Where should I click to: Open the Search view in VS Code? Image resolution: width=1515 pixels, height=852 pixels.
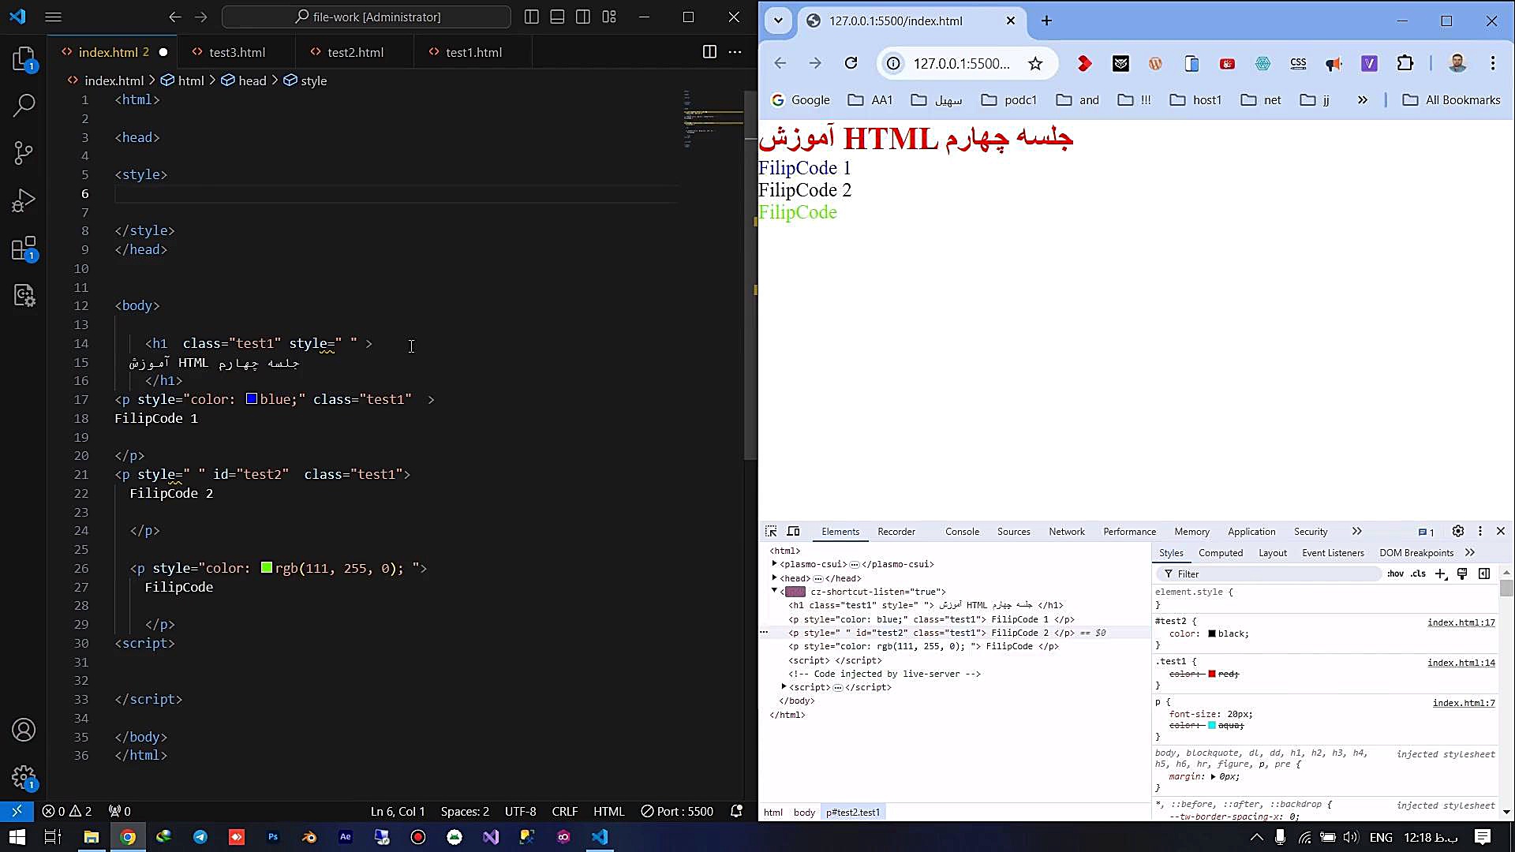click(24, 105)
